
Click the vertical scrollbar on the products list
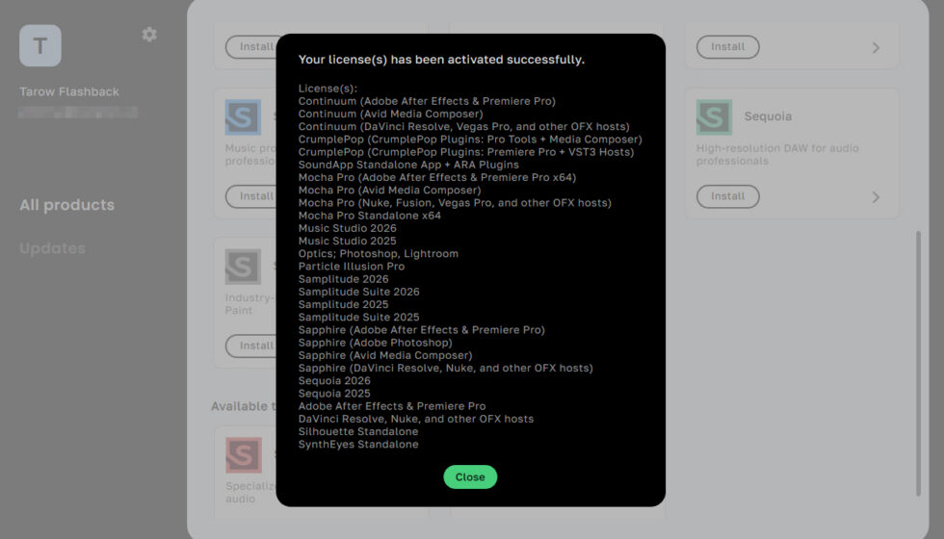point(918,364)
